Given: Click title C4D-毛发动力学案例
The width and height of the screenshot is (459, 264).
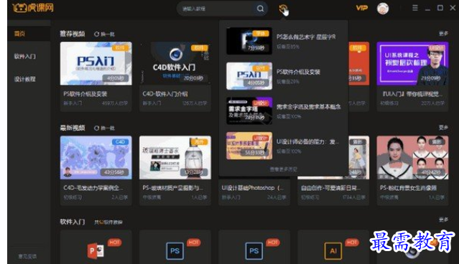Looking at the screenshot, I should 93,188.
